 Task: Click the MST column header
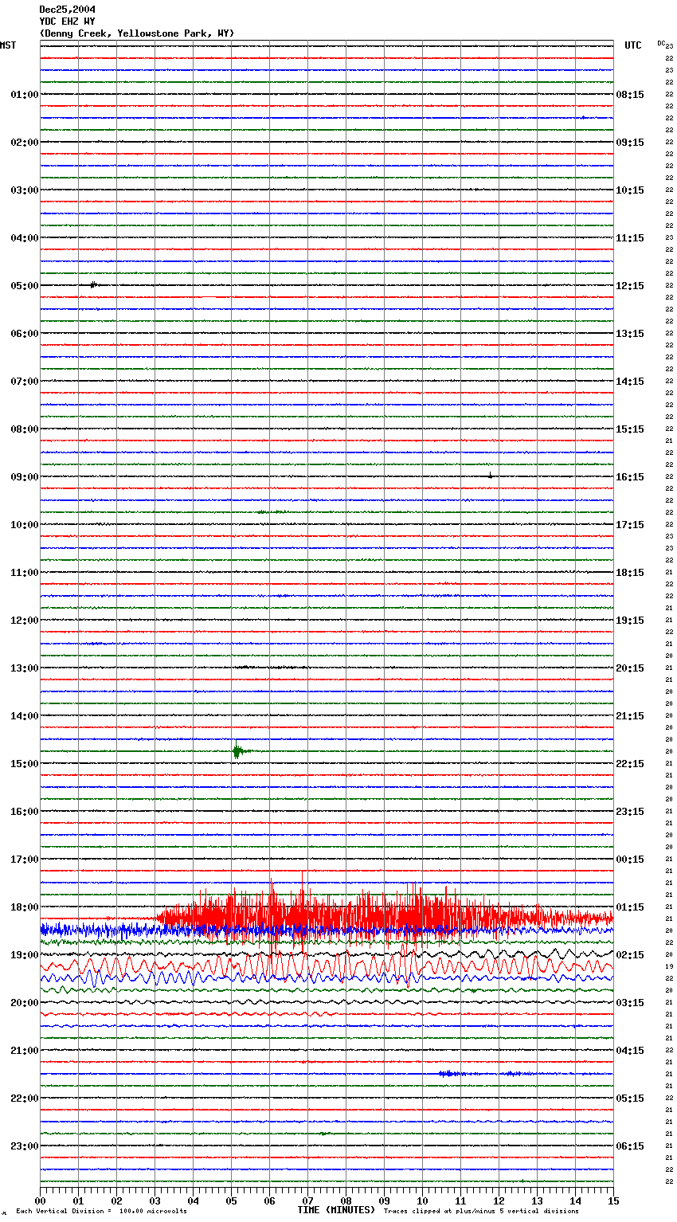[8, 45]
